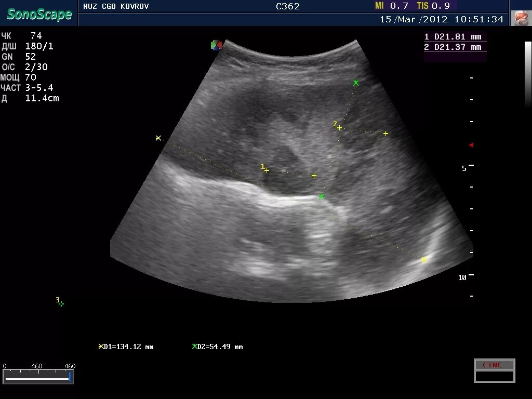The width and height of the screenshot is (532, 399).
Task: Click the depth scale 5 mark
Action: point(467,168)
